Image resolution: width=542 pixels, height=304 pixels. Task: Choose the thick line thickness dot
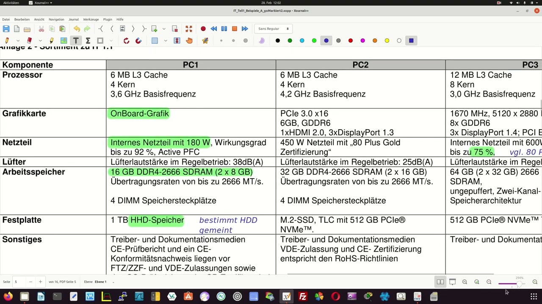click(x=246, y=41)
